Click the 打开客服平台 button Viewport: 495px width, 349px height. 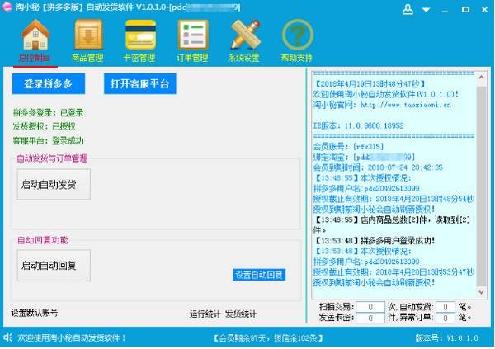(140, 84)
